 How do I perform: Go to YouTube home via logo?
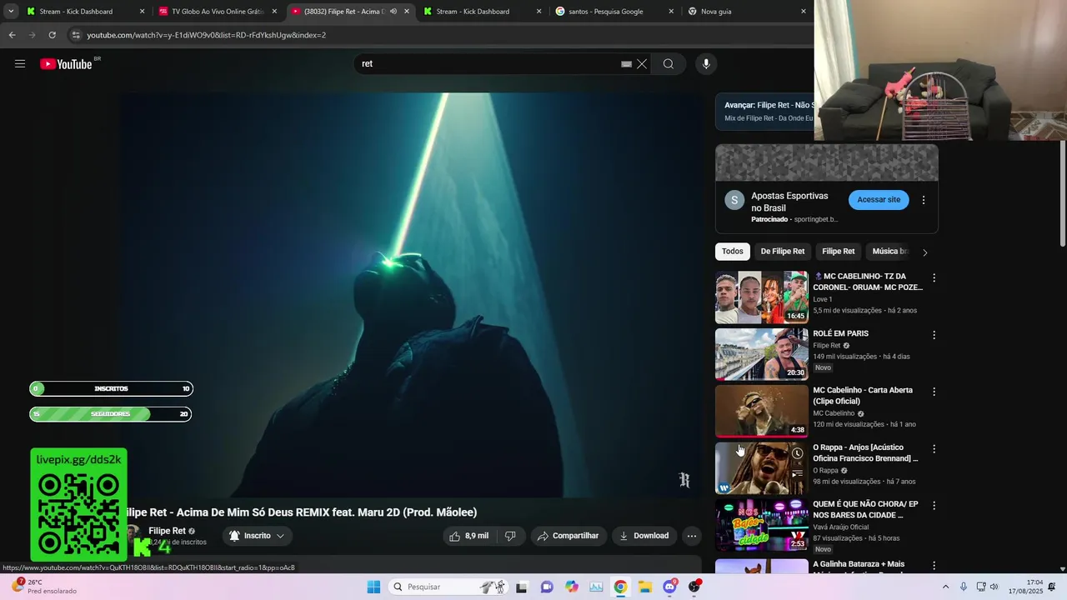click(66, 64)
